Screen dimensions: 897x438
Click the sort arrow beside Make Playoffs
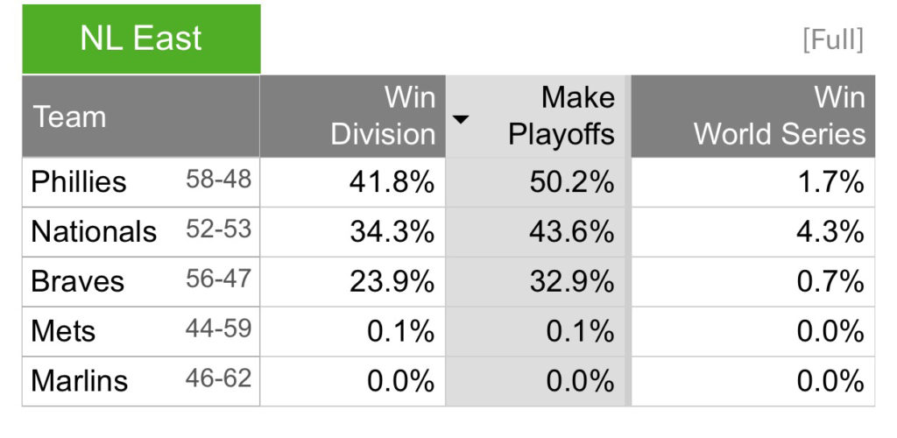[462, 119]
